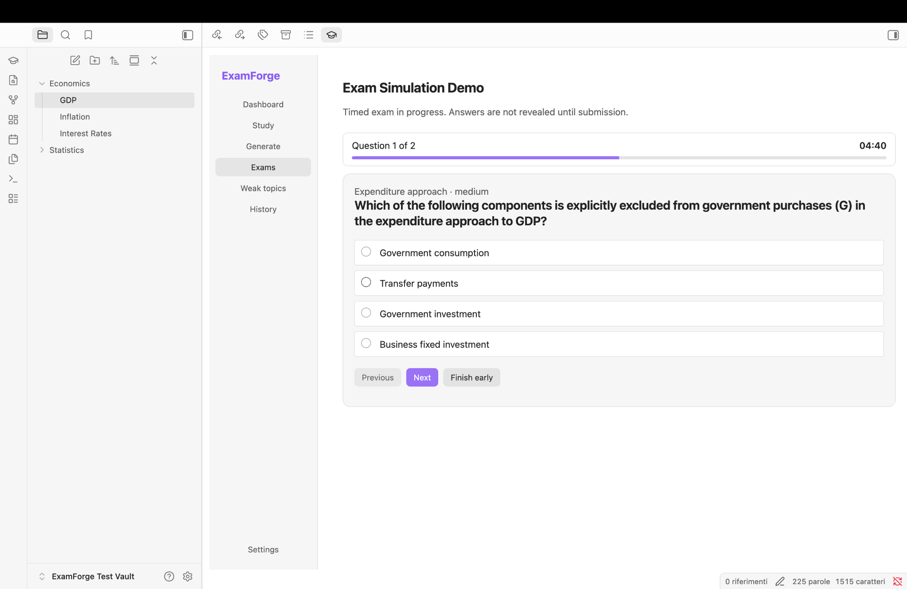Open vault help question mark icon

pos(169,576)
